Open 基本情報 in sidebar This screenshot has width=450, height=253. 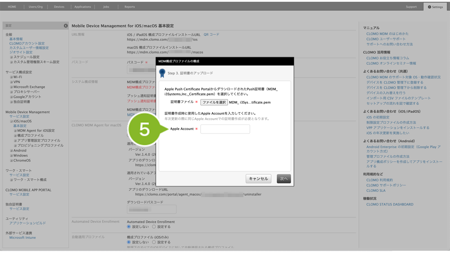click(x=16, y=39)
